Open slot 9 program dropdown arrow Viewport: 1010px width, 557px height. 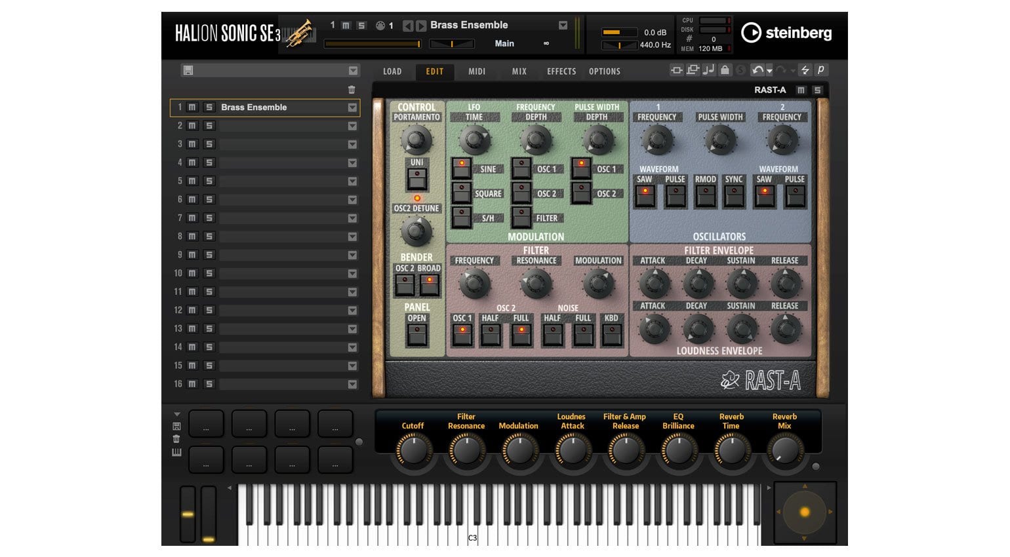(x=352, y=255)
